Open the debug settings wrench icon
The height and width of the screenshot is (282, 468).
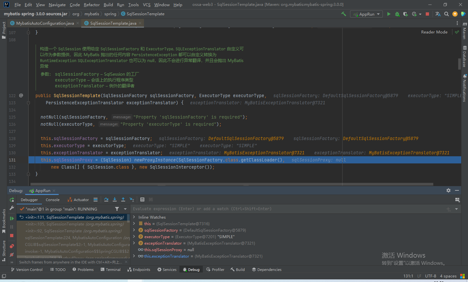click(12, 208)
